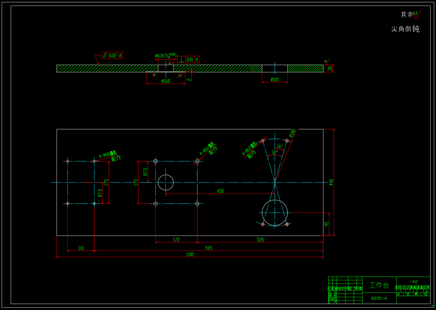
Task: Click the 4-M10 hole callout
Action: click(x=110, y=156)
